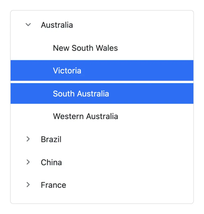Screen dimensions: 204x214
Task: Click the highlighted Victoria item
Action: [x=67, y=70]
